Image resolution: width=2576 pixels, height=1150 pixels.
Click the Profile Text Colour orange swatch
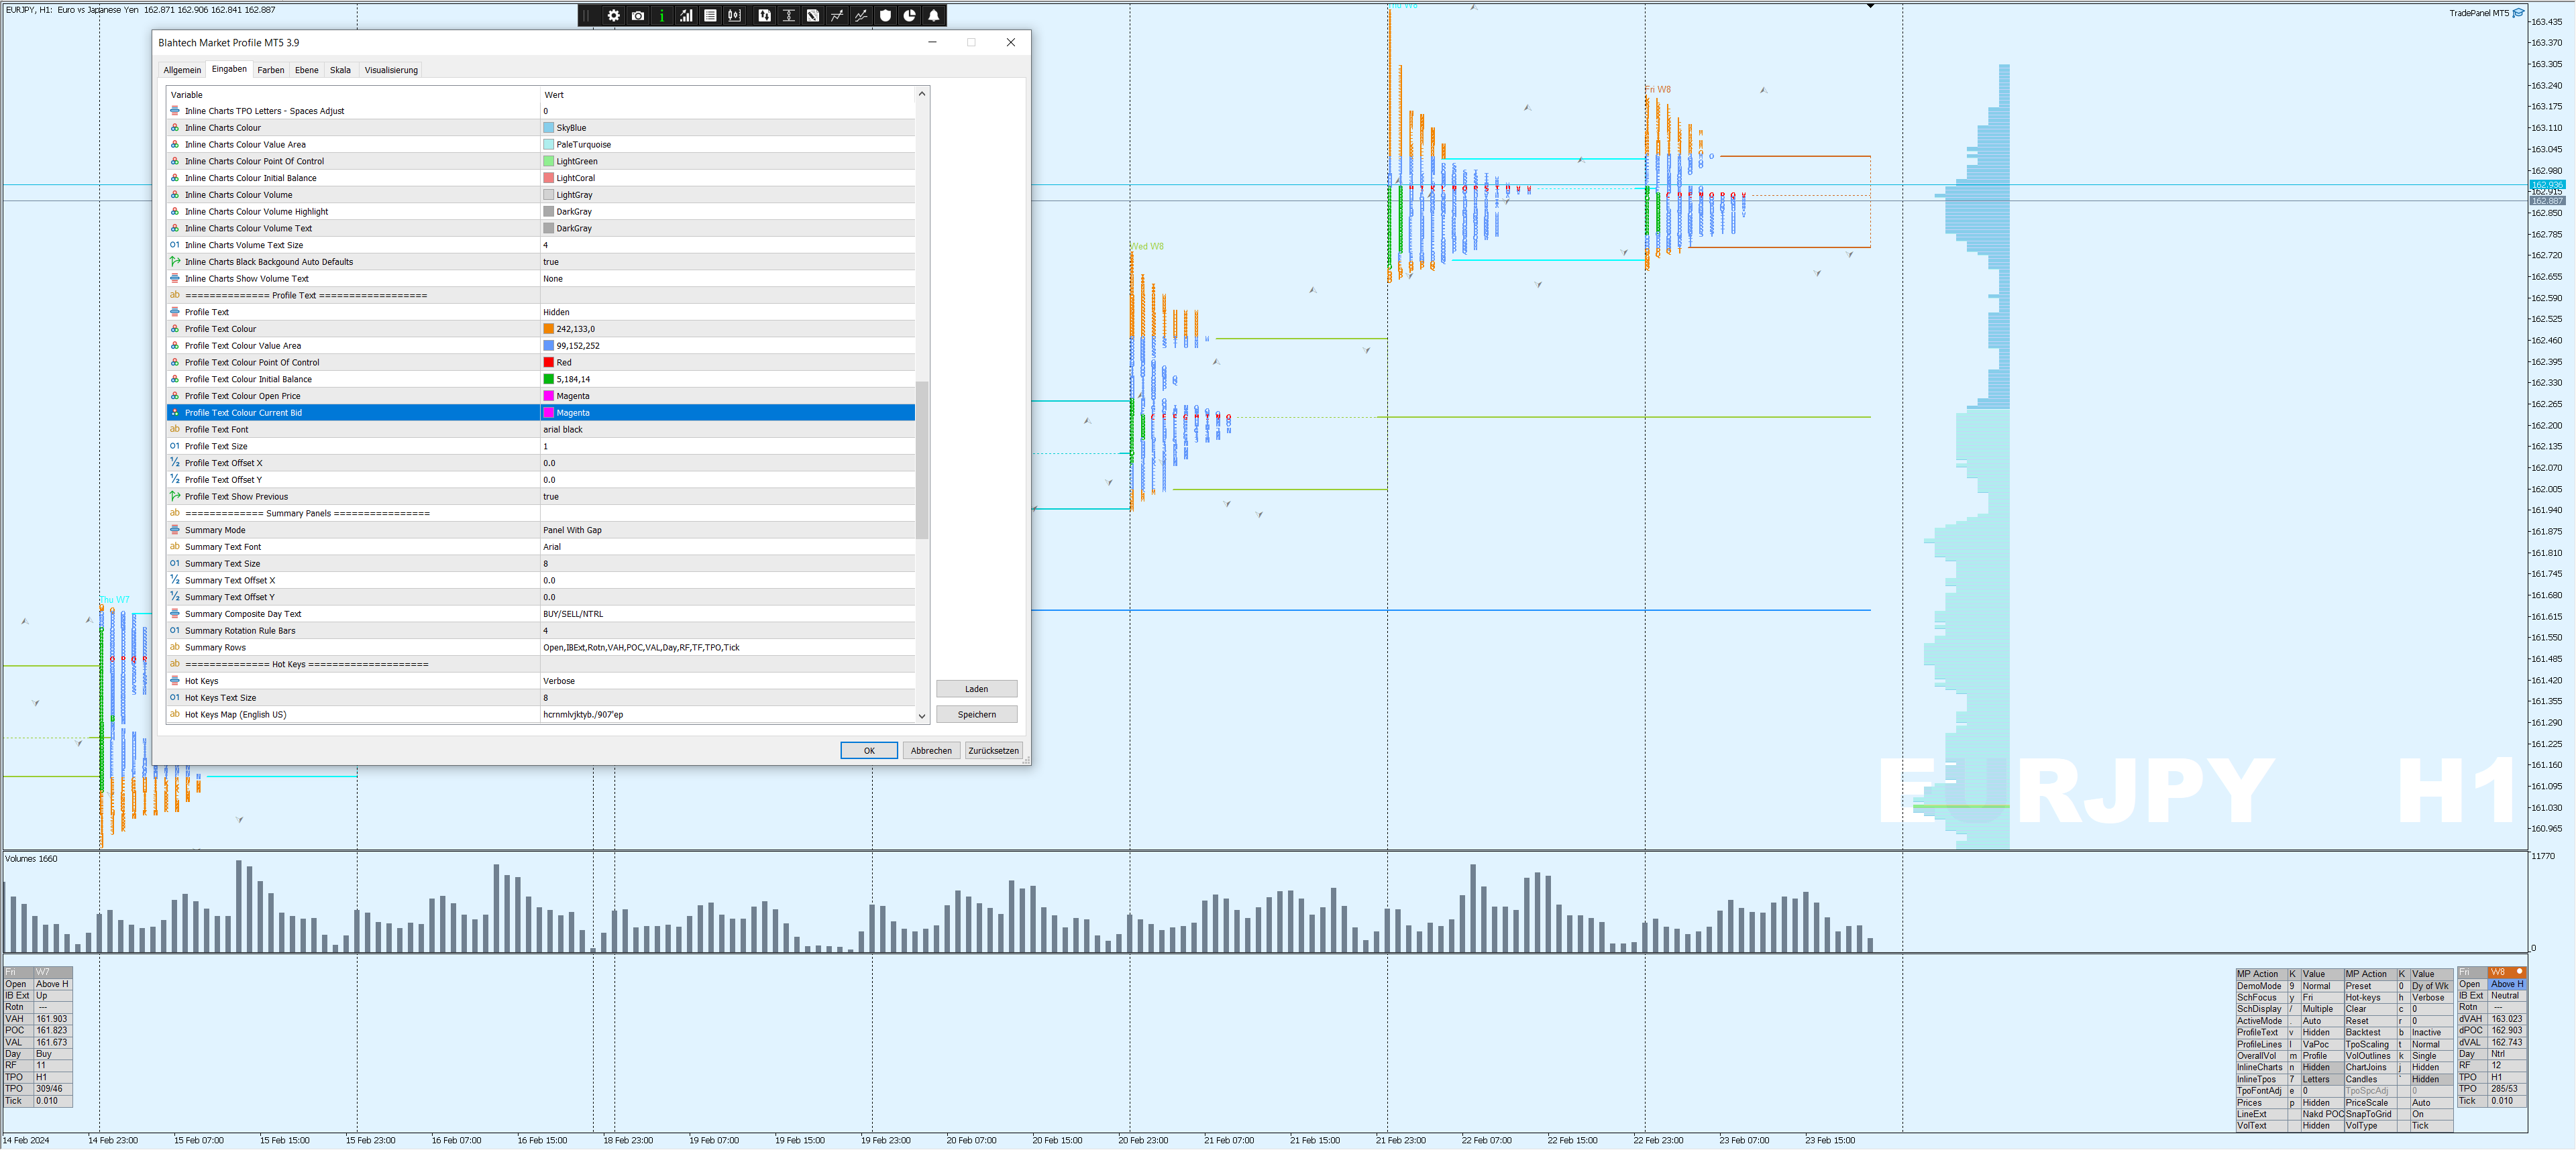tap(548, 329)
